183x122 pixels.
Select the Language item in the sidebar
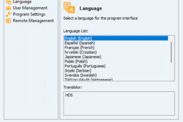22,2
